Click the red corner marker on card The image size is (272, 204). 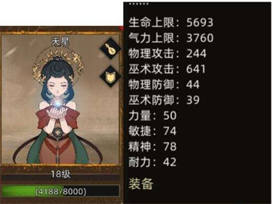pyautogui.click(x=121, y=28)
